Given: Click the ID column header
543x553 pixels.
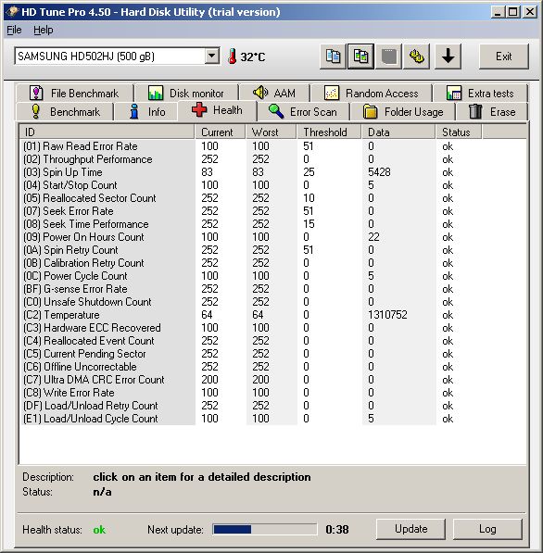Looking at the screenshot, I should (x=107, y=132).
